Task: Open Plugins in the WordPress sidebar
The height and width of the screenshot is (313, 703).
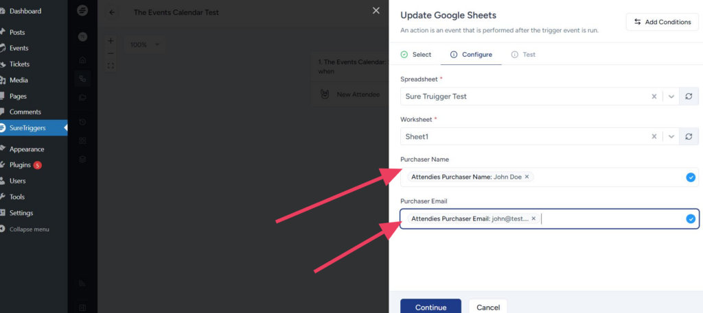Action: pos(20,165)
